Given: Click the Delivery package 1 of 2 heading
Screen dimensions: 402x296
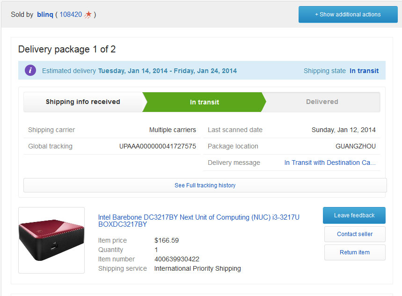Looking at the screenshot, I should pos(67,49).
